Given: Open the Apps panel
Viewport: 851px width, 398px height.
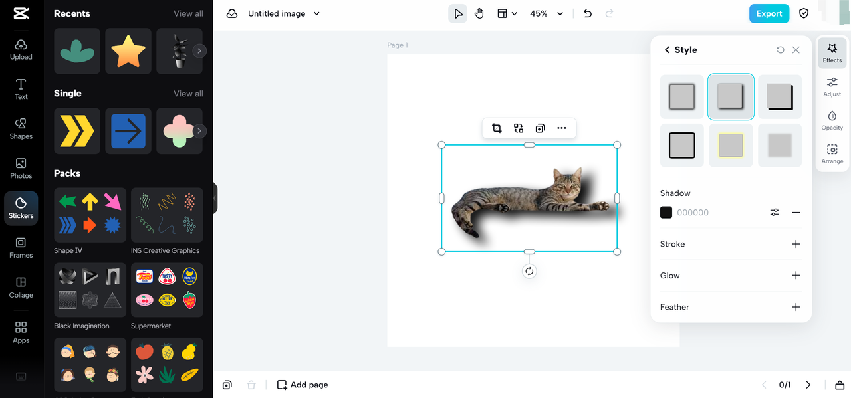Looking at the screenshot, I should click(x=21, y=332).
